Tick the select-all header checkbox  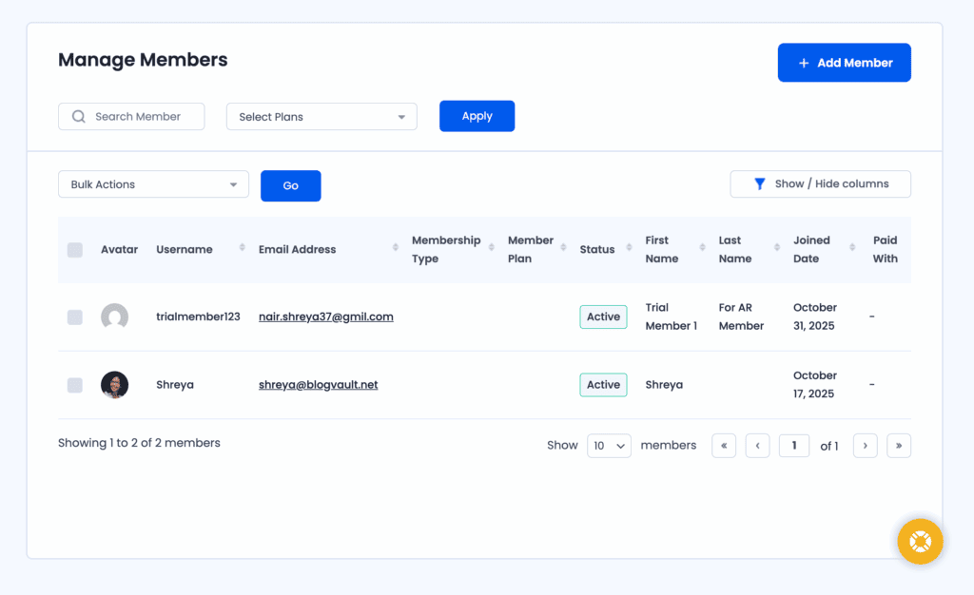tap(74, 249)
